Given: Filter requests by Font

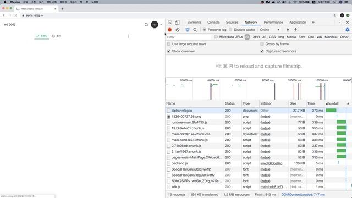Looking at the screenshot, I should 302,37.
